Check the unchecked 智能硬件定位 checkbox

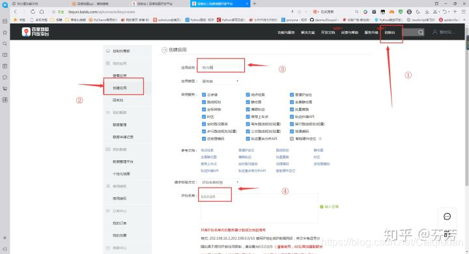pyautogui.click(x=292, y=139)
